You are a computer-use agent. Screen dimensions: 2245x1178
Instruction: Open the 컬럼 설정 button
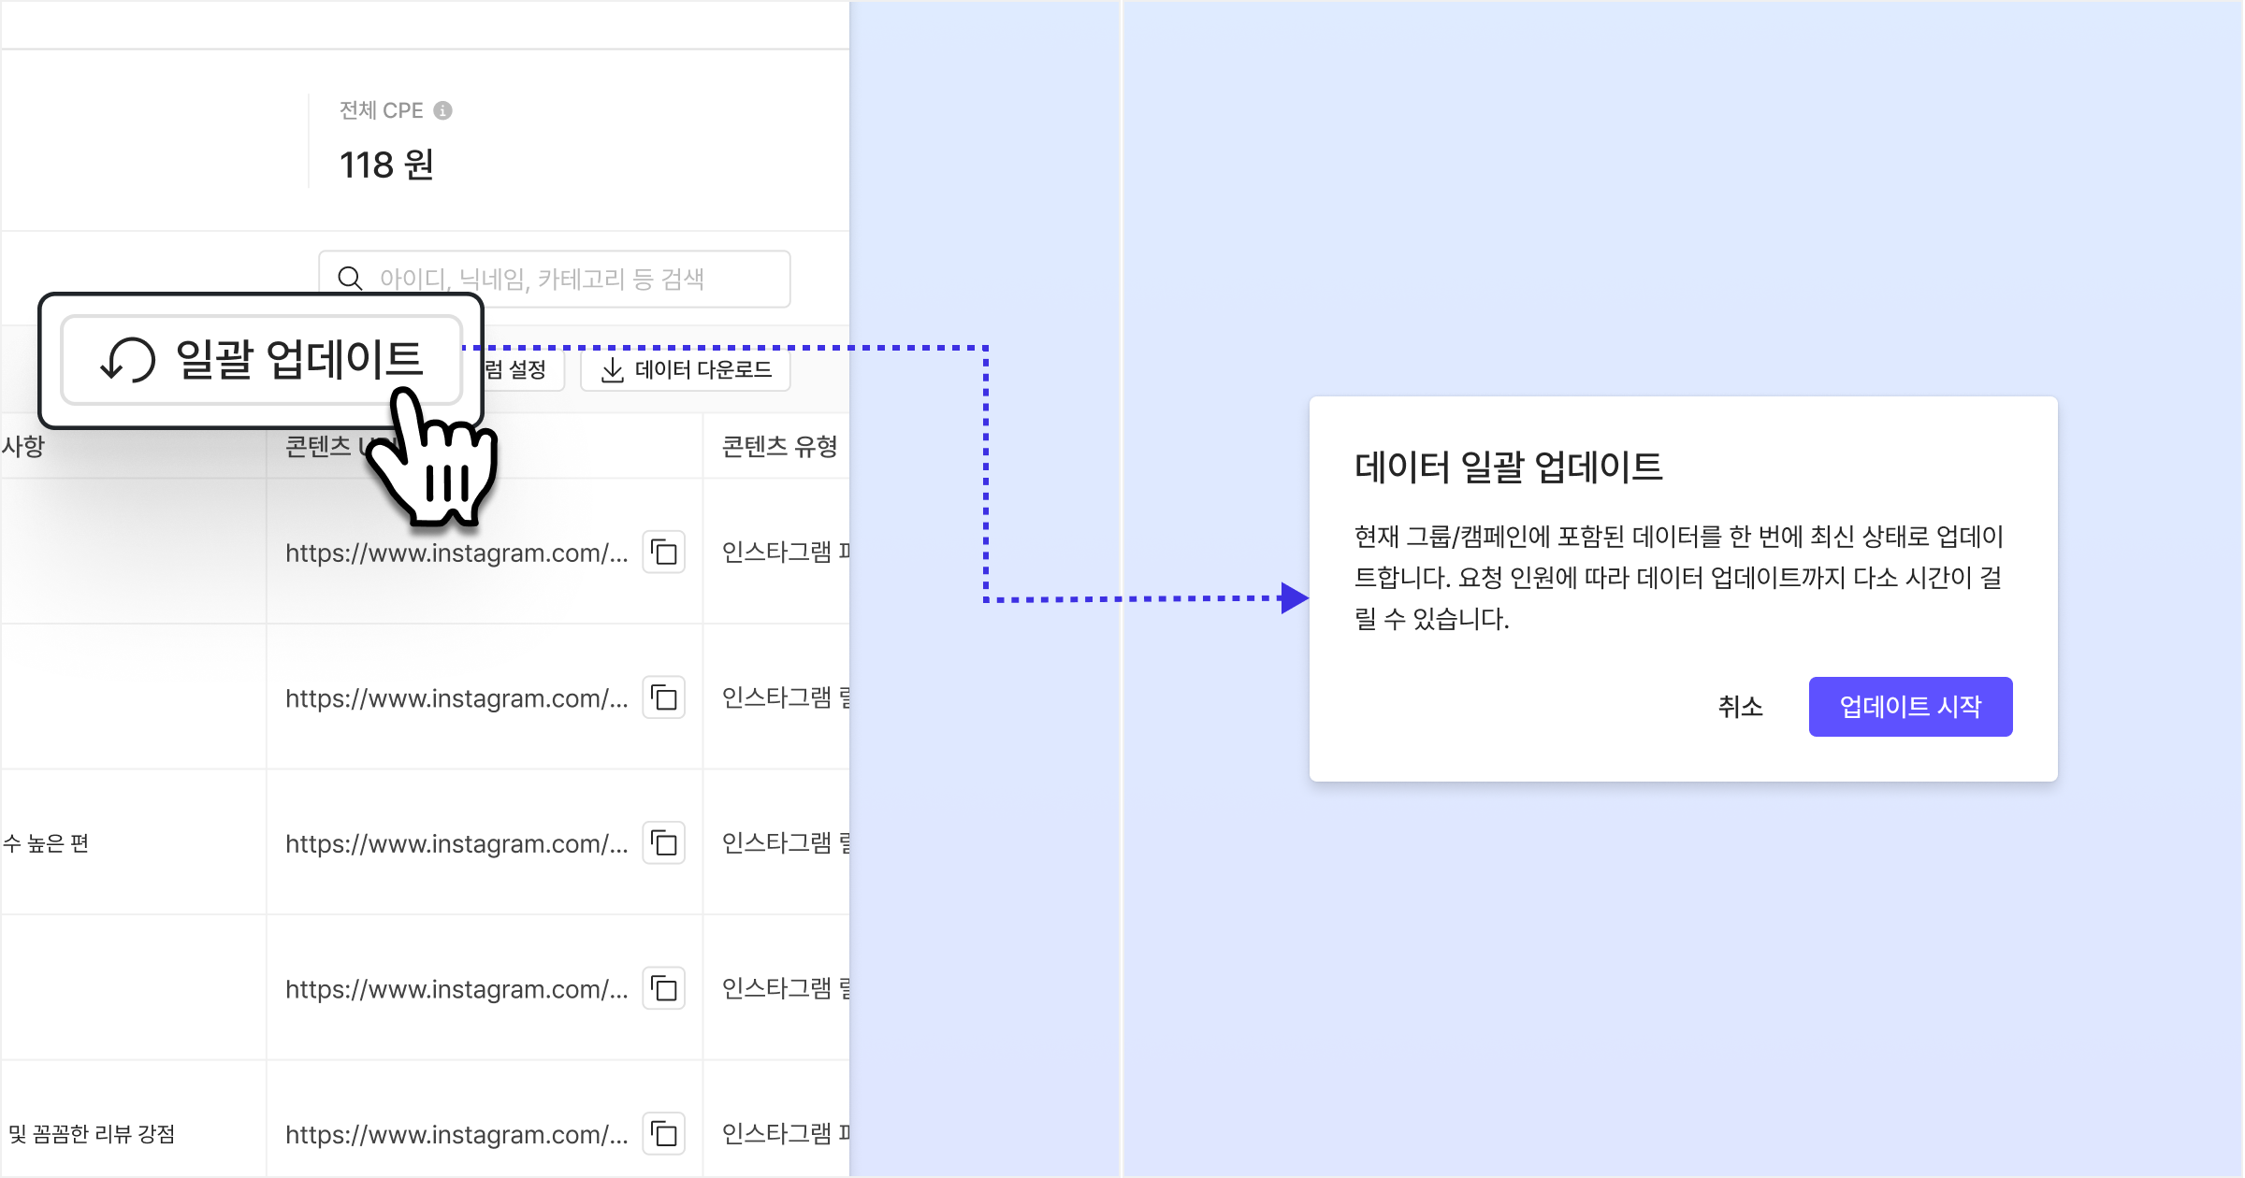524,370
